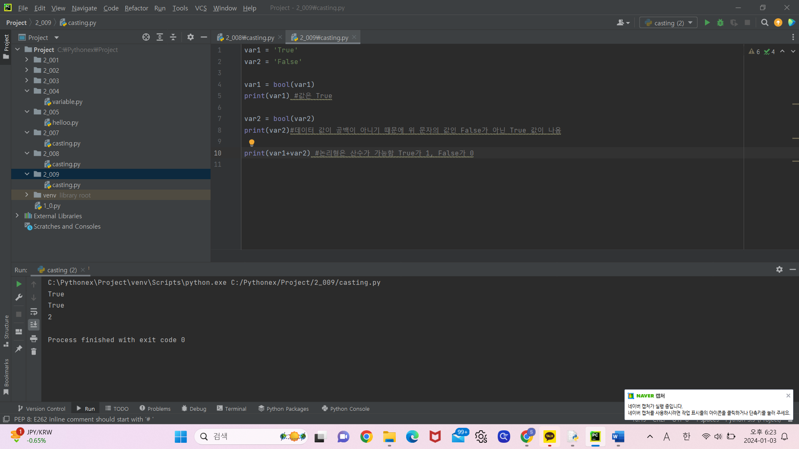Screen dimensions: 799x449
Task: Open the Refactor menu
Action: (136, 8)
